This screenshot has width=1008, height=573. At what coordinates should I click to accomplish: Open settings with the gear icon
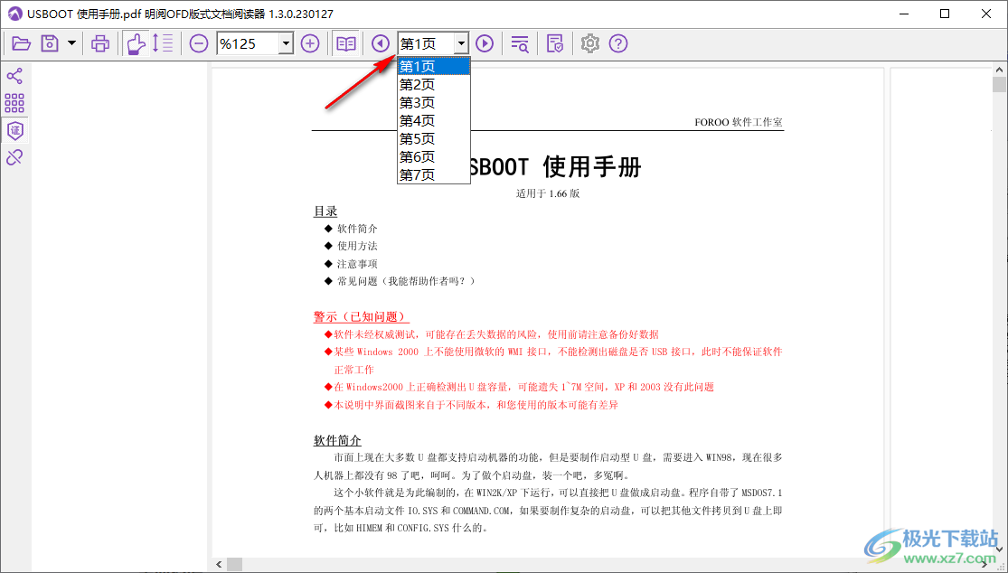[590, 43]
